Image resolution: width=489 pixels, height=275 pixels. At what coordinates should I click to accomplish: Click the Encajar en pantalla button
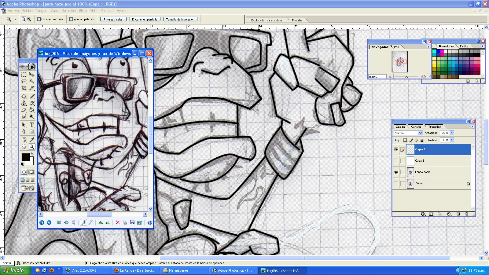(x=145, y=19)
